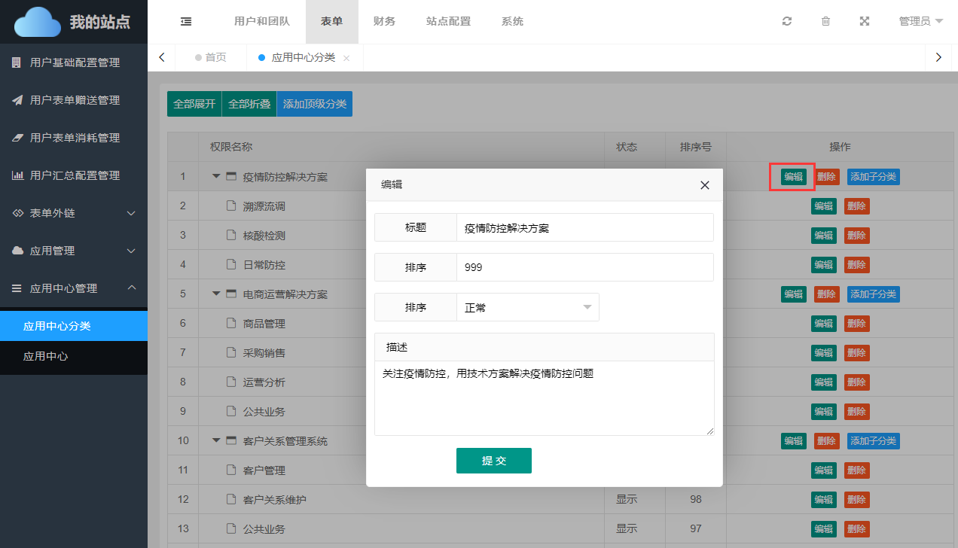Viewport: 958px width, 548px height.
Task: Close the 编辑 dialog with X icon
Action: [x=705, y=185]
